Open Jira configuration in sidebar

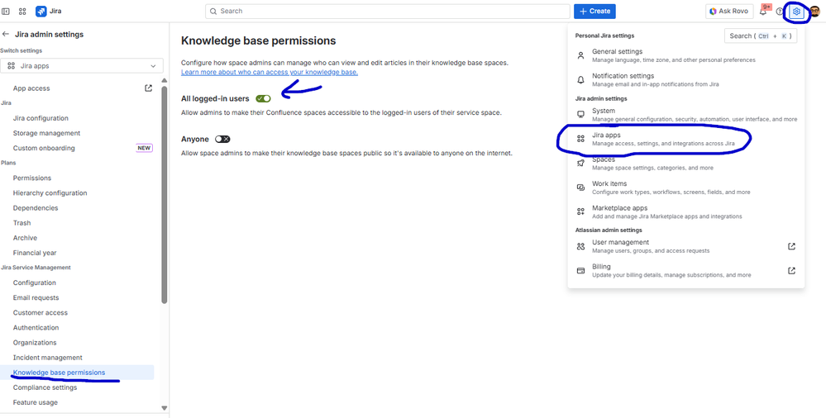point(41,118)
